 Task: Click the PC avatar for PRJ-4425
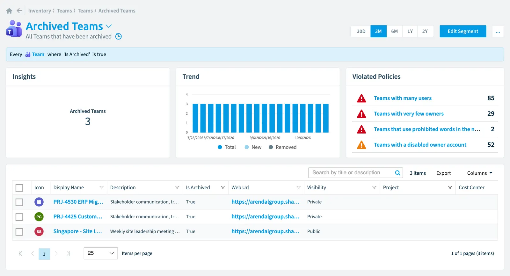39,217
